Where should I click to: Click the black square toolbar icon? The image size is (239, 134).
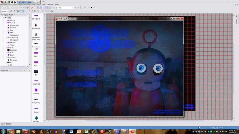click(91, 7)
